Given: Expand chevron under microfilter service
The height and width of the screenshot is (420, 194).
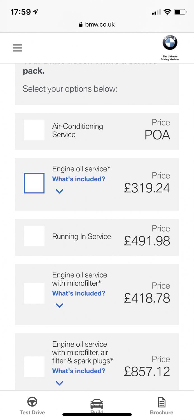Looking at the screenshot, I should (59, 305).
